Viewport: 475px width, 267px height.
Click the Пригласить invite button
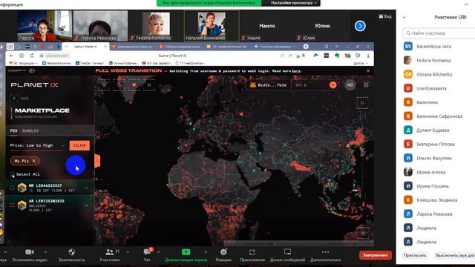coord(415,255)
